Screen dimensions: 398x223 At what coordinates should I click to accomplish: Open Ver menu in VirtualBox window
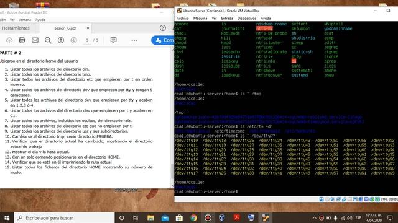pyautogui.click(x=214, y=18)
